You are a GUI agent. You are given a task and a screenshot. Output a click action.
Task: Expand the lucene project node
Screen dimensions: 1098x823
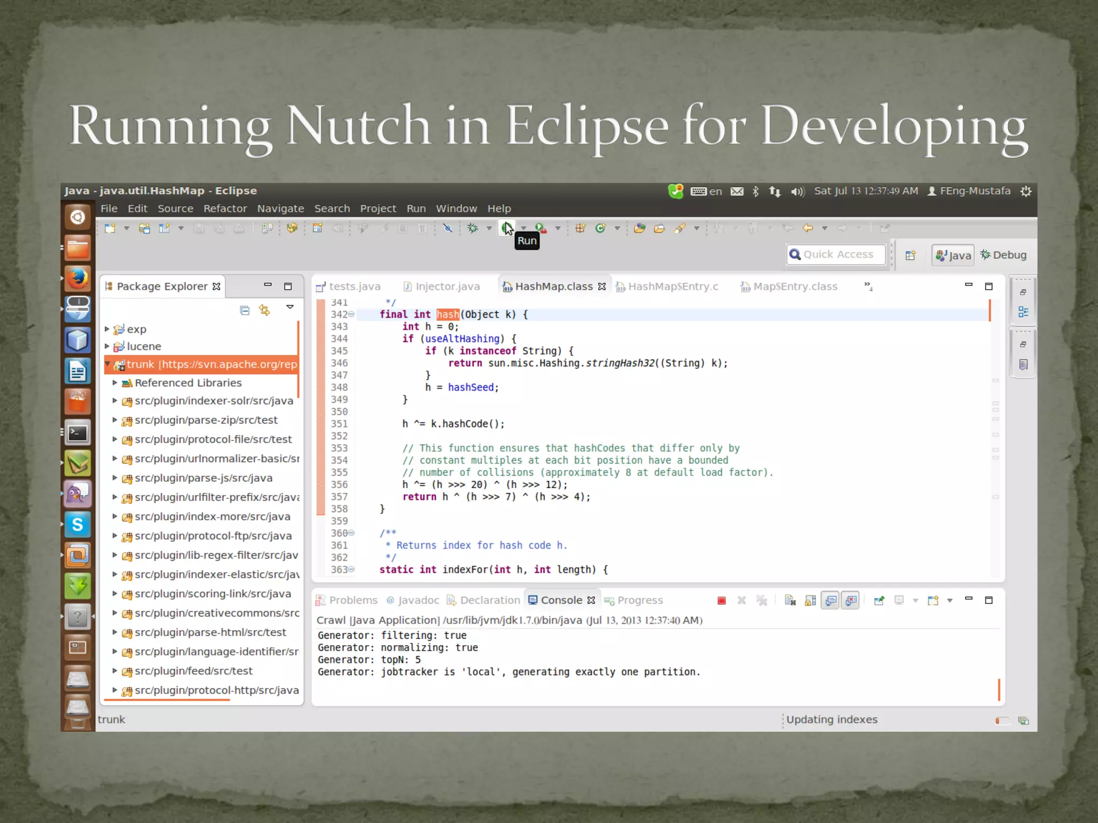pos(107,347)
